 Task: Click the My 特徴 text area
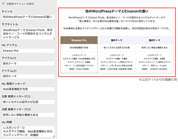click(28, 131)
